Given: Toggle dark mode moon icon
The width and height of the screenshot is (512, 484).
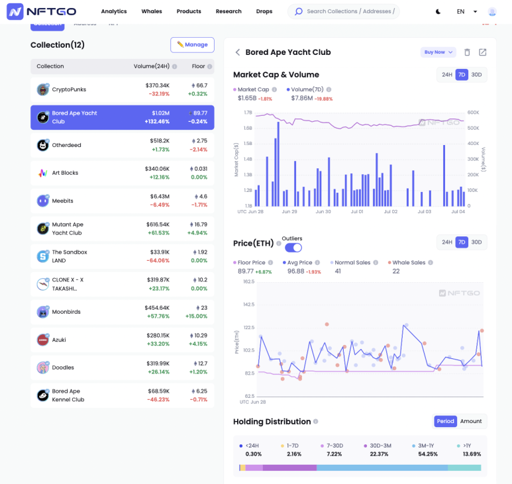Looking at the screenshot, I should coord(438,12).
